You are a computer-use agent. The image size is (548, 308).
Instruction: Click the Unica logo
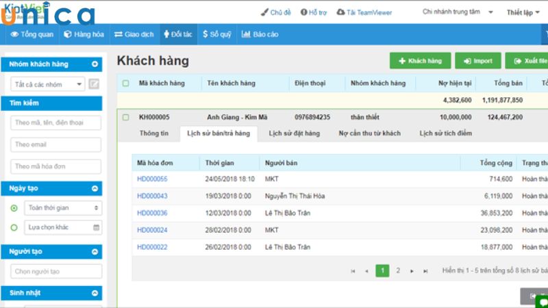(x=47, y=14)
